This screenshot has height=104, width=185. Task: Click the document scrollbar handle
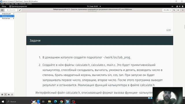[184, 27]
